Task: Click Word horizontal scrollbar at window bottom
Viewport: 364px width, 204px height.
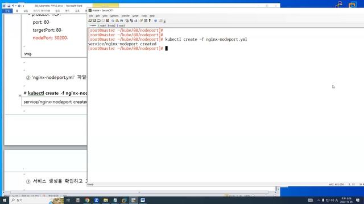Action: point(139,192)
